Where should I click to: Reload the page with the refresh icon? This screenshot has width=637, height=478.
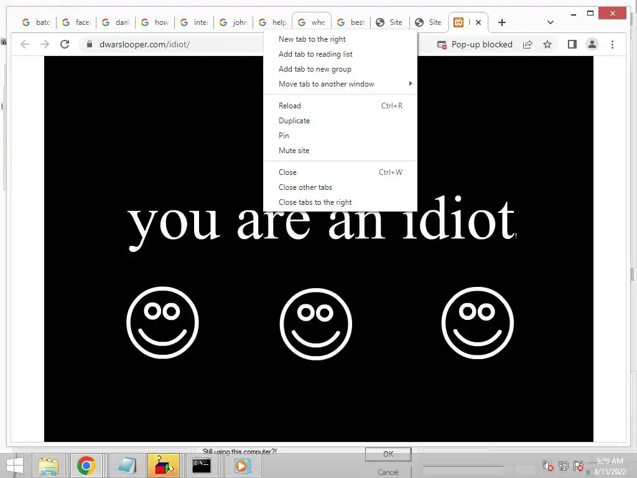[x=65, y=44]
